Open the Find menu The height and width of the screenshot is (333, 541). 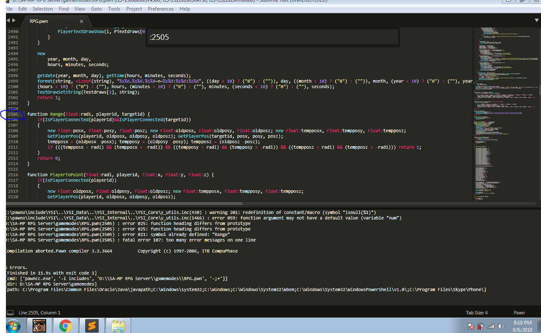click(x=64, y=8)
